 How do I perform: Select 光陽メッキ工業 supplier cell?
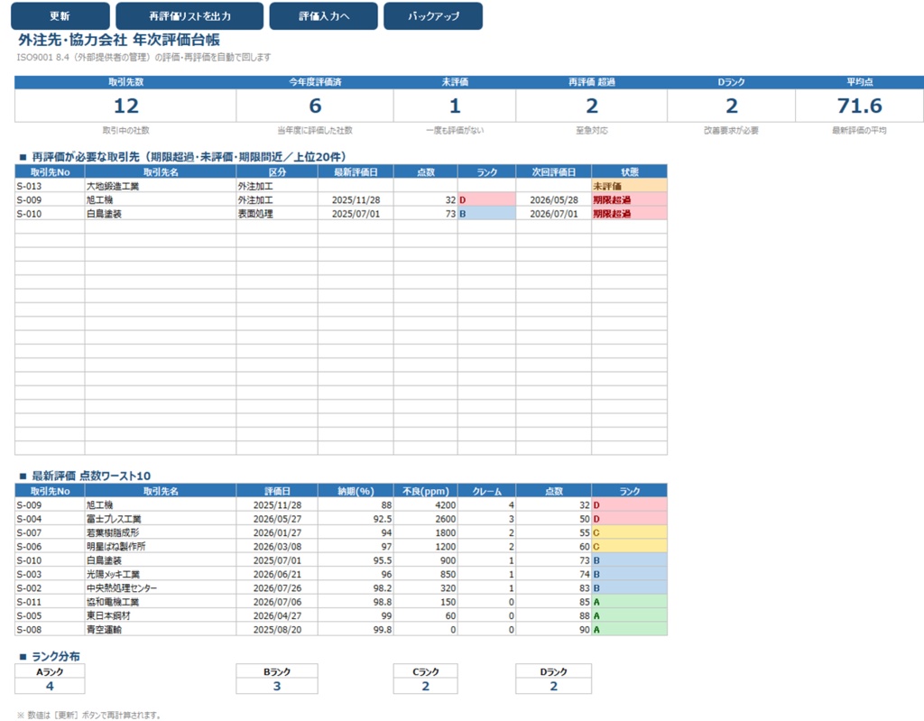pos(161,574)
